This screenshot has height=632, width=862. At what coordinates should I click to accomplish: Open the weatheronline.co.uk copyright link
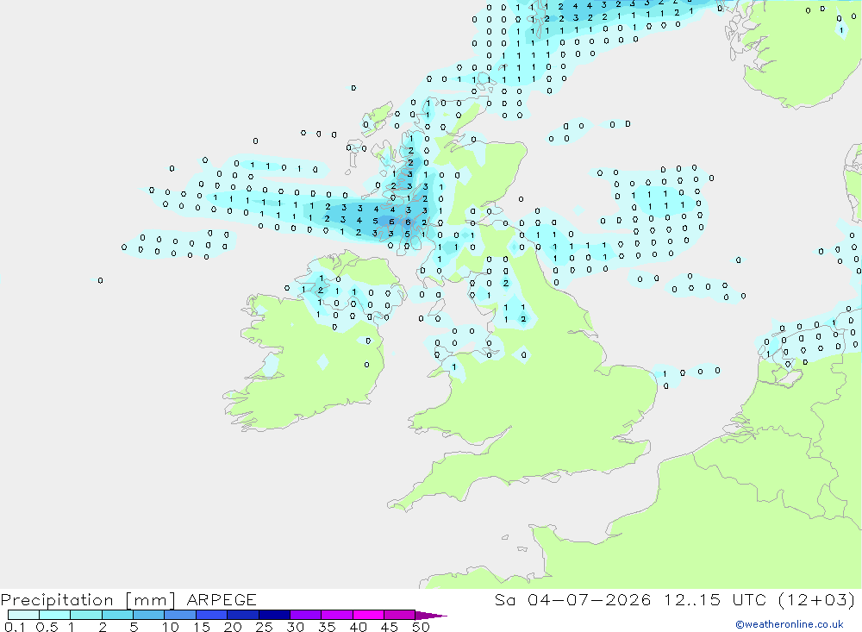(x=789, y=624)
